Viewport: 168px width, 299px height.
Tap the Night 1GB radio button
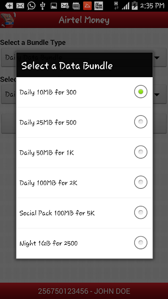pos(140,242)
